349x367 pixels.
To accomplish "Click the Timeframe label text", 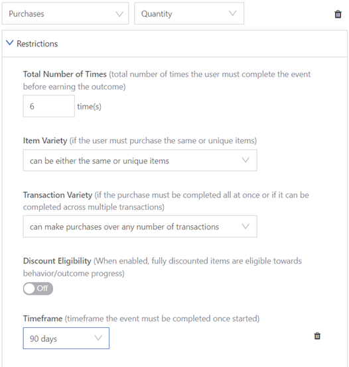I will click(42, 319).
